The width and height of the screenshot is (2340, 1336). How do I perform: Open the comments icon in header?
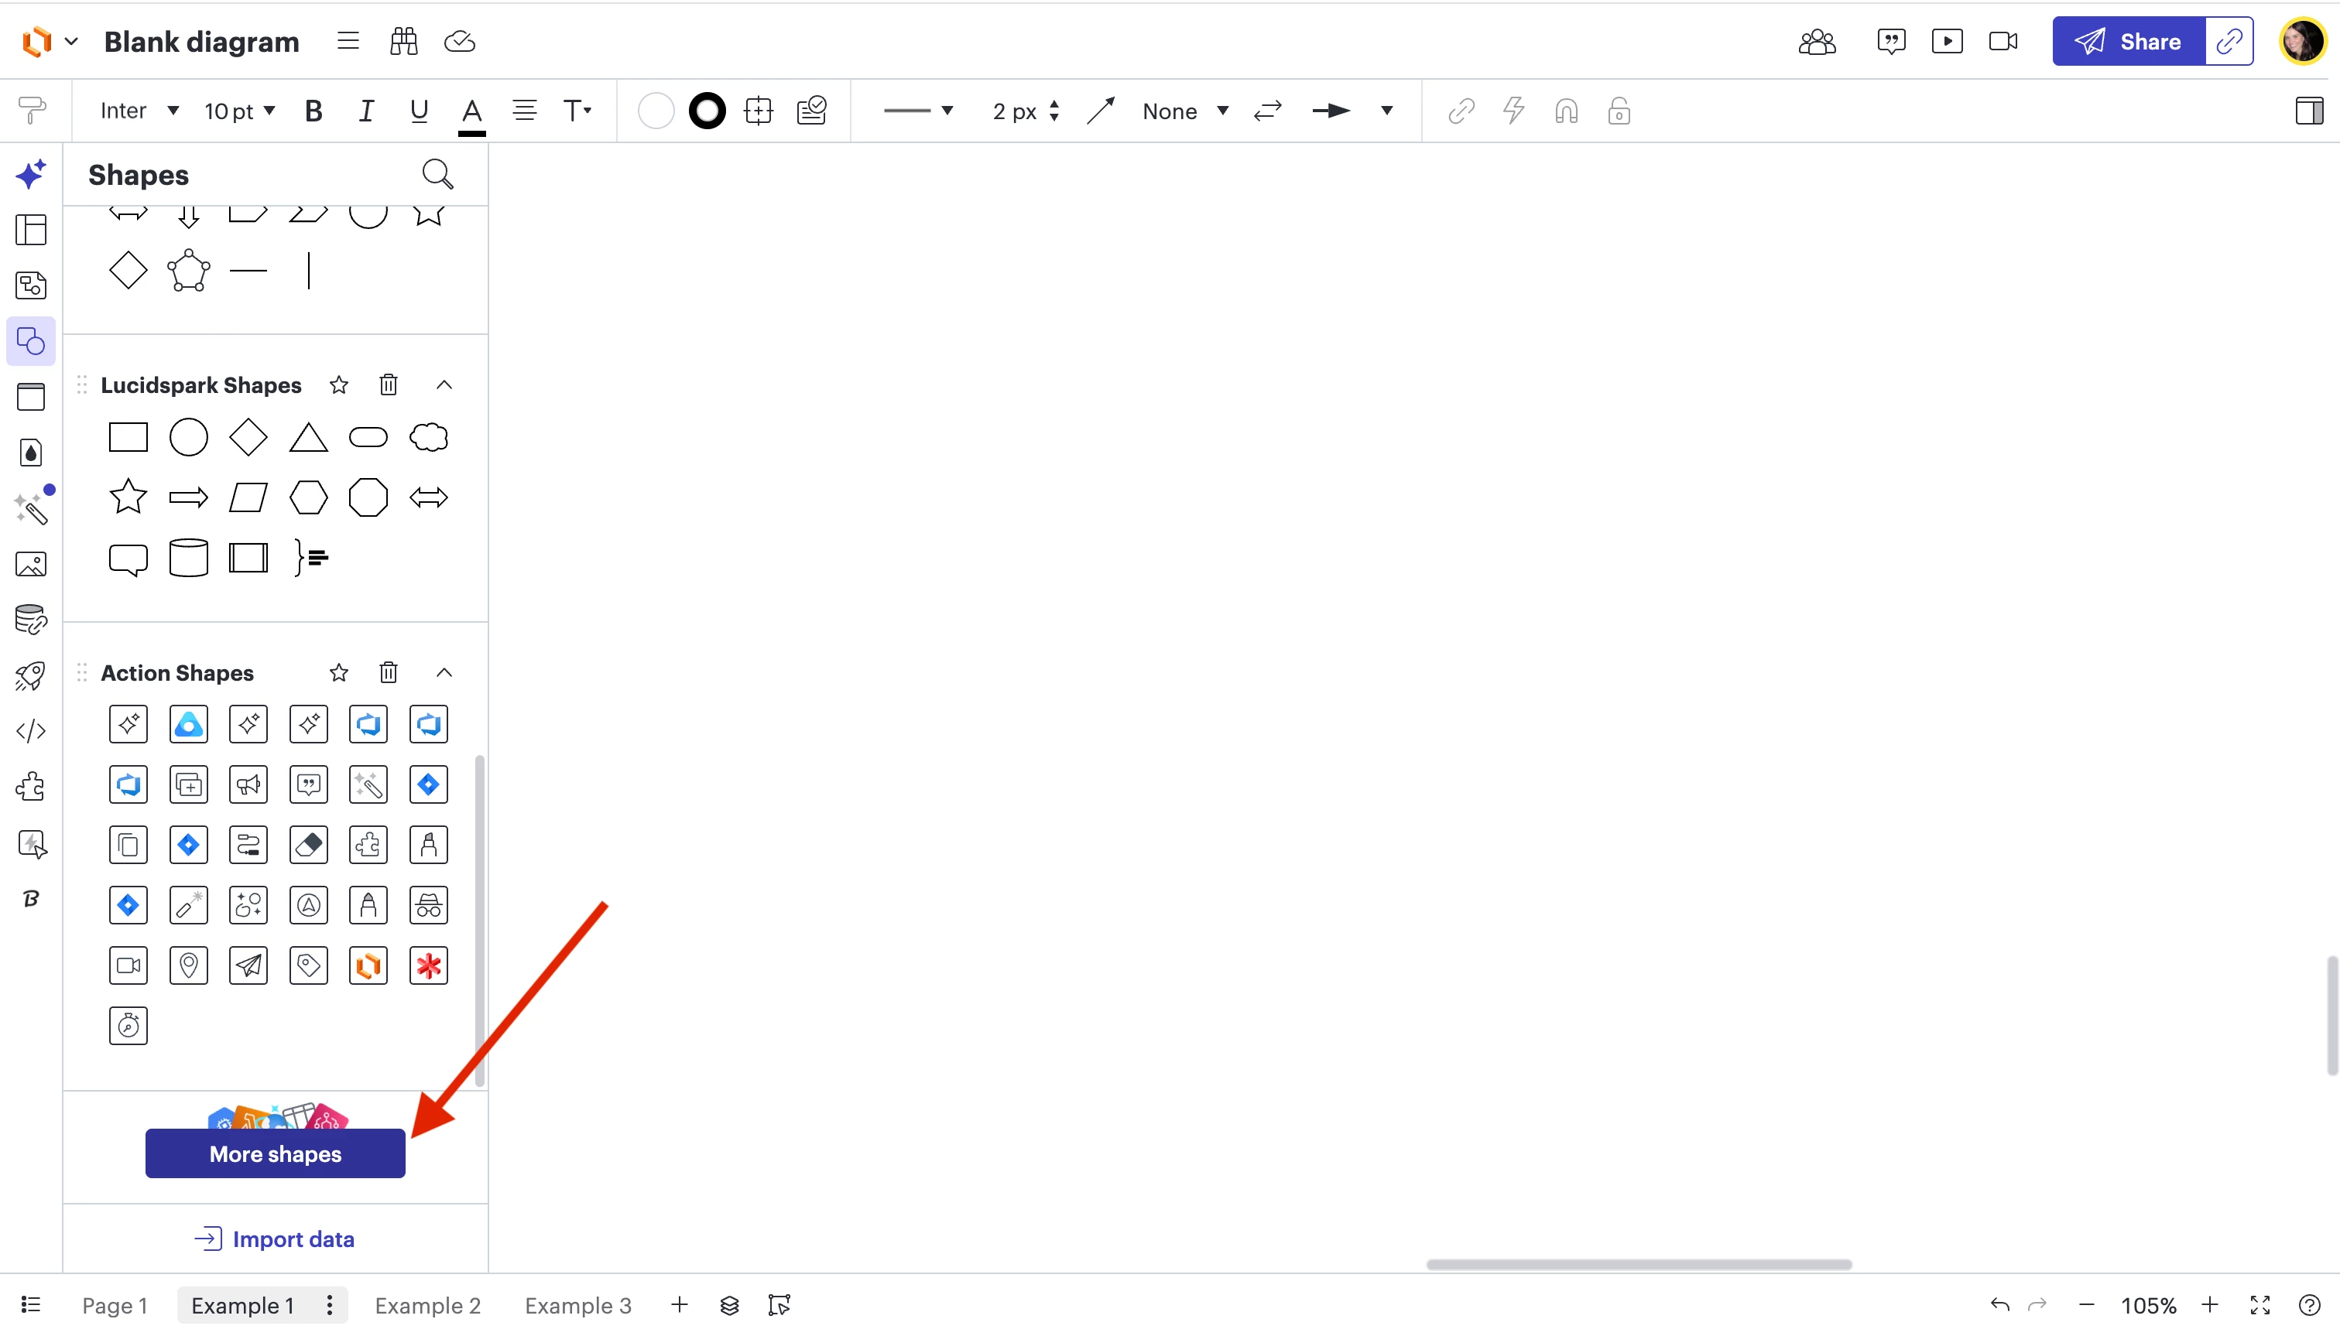click(1891, 41)
